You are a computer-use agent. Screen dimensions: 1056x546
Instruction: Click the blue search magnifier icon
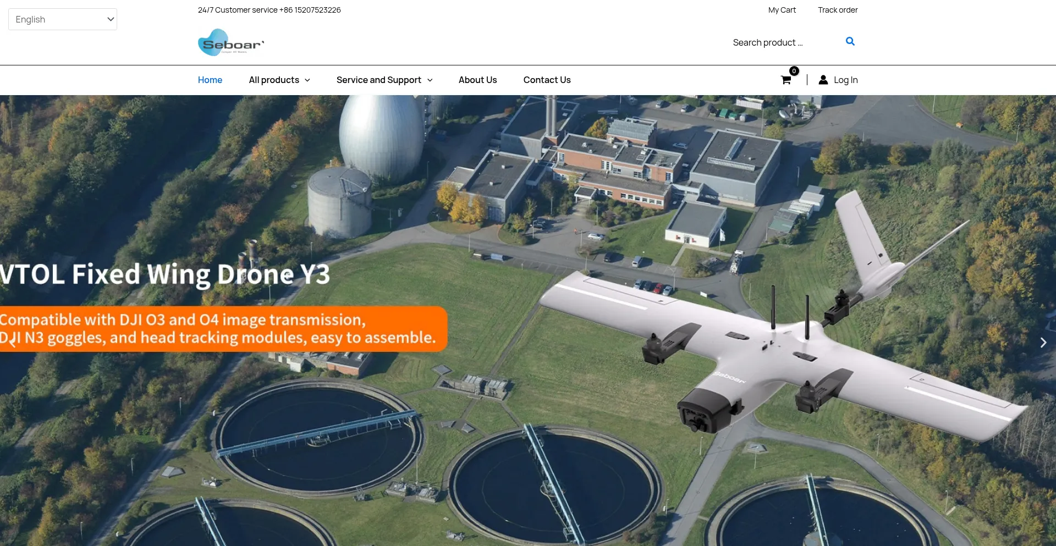coord(850,41)
